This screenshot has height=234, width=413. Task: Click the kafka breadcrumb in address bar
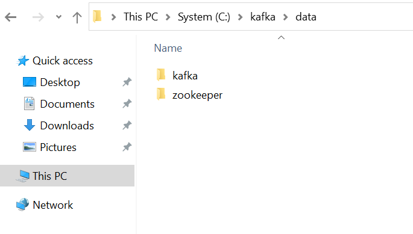pyautogui.click(x=263, y=17)
